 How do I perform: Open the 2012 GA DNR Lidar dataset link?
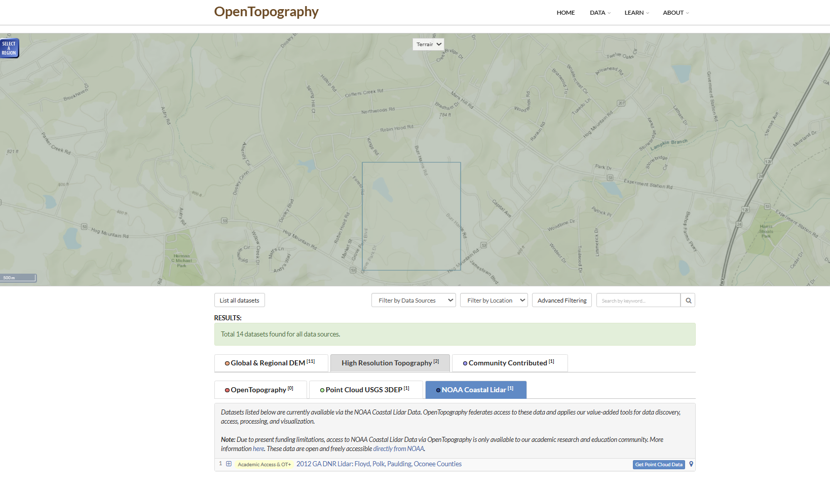tap(379, 464)
